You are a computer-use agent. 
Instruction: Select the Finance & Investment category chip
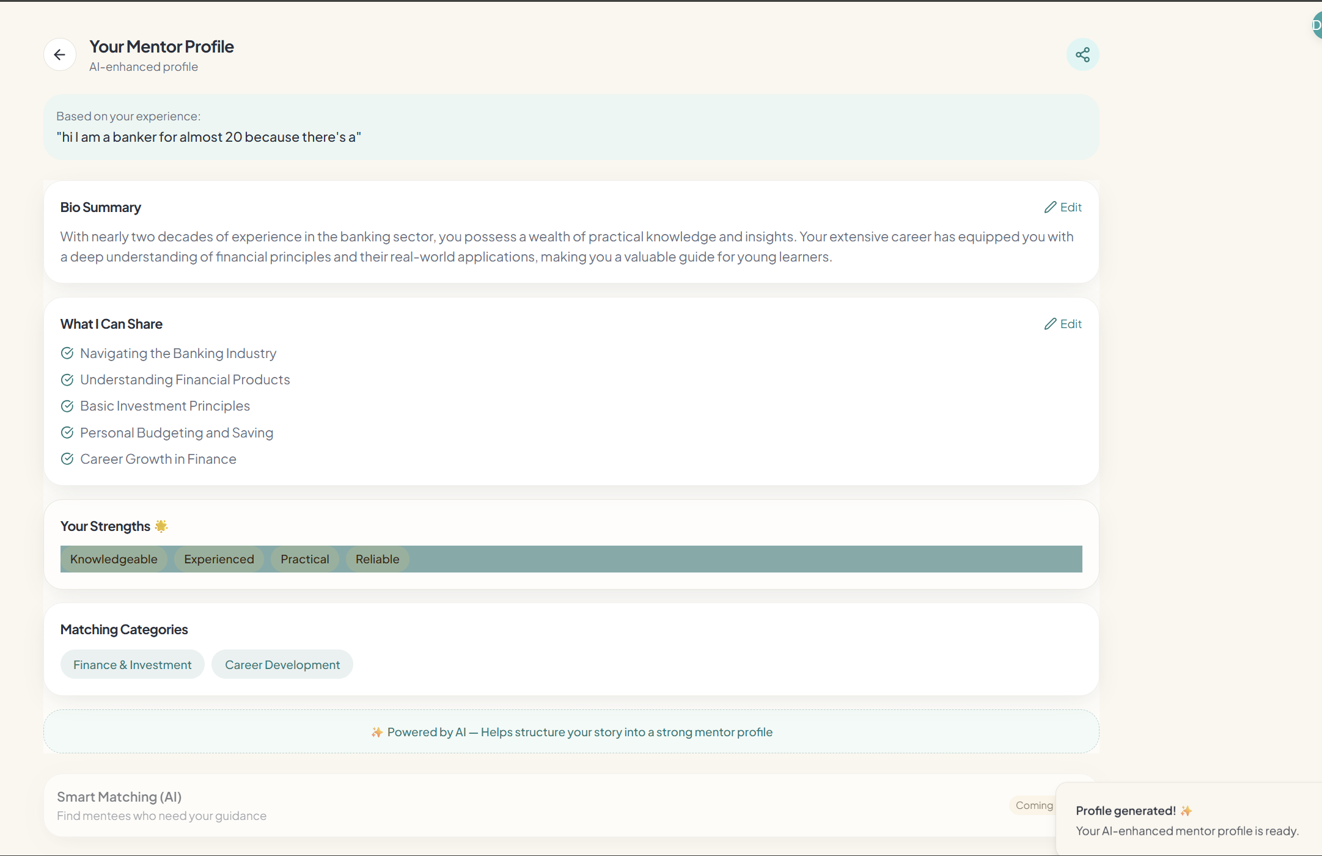coord(132,665)
